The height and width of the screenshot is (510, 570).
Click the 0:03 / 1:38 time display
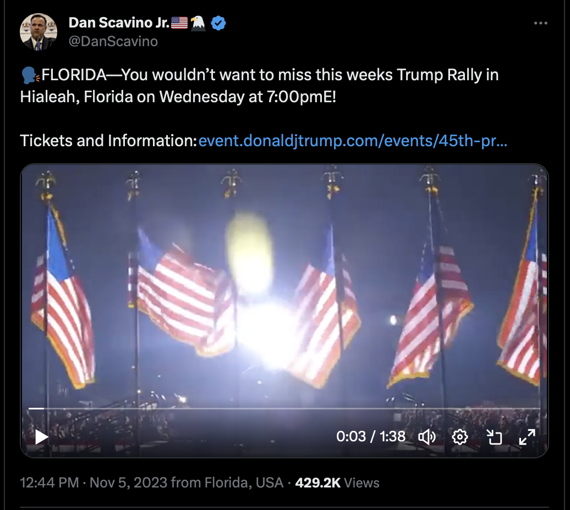pyautogui.click(x=370, y=437)
